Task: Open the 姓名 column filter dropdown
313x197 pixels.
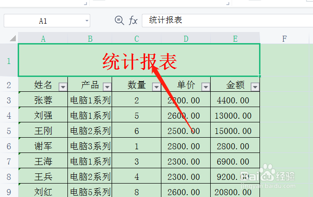Action: click(63, 87)
